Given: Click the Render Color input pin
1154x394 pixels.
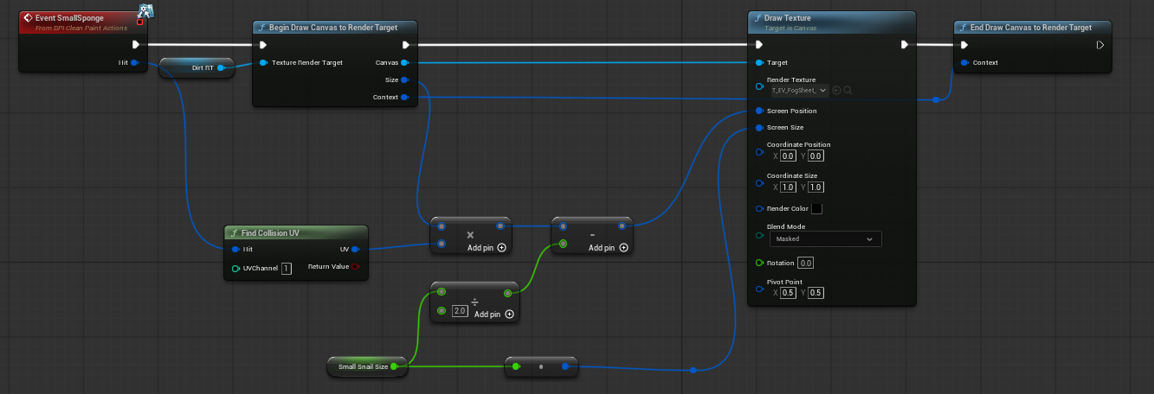Looking at the screenshot, I should click(759, 208).
